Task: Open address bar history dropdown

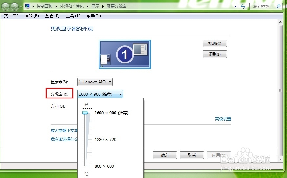Action: tap(235, 7)
